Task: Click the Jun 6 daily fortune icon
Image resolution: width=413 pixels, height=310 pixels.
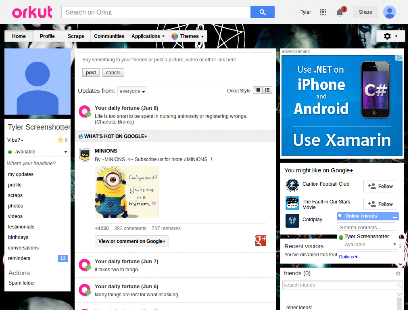Action: (85, 290)
